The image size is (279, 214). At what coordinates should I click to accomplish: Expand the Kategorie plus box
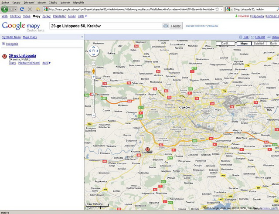click(x=3, y=44)
